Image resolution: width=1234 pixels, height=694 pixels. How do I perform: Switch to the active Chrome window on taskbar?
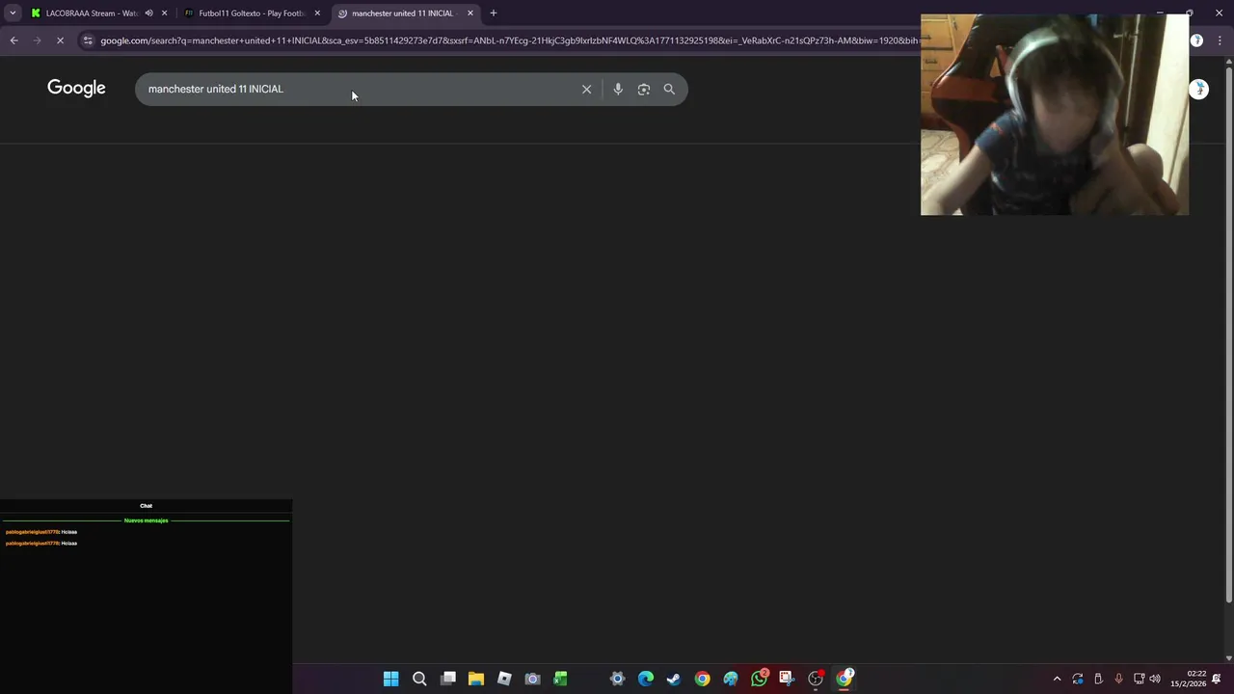coord(845,679)
